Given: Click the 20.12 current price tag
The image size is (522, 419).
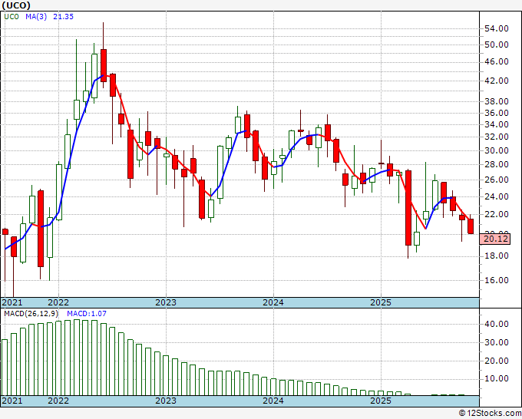Looking at the screenshot, I should pyautogui.click(x=495, y=239).
